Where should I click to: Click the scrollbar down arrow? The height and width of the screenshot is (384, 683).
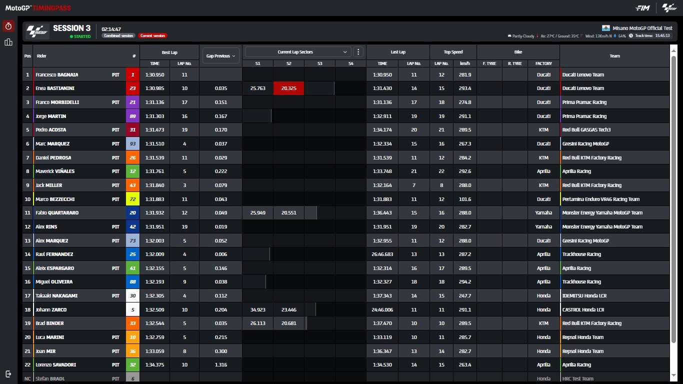(x=673, y=375)
